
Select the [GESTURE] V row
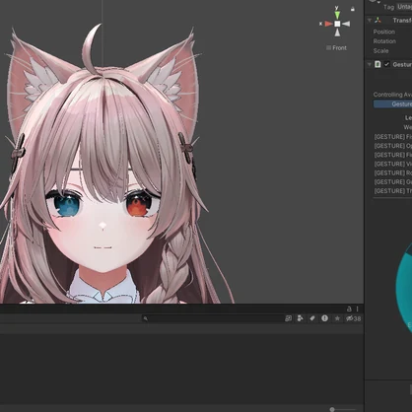coord(392,164)
